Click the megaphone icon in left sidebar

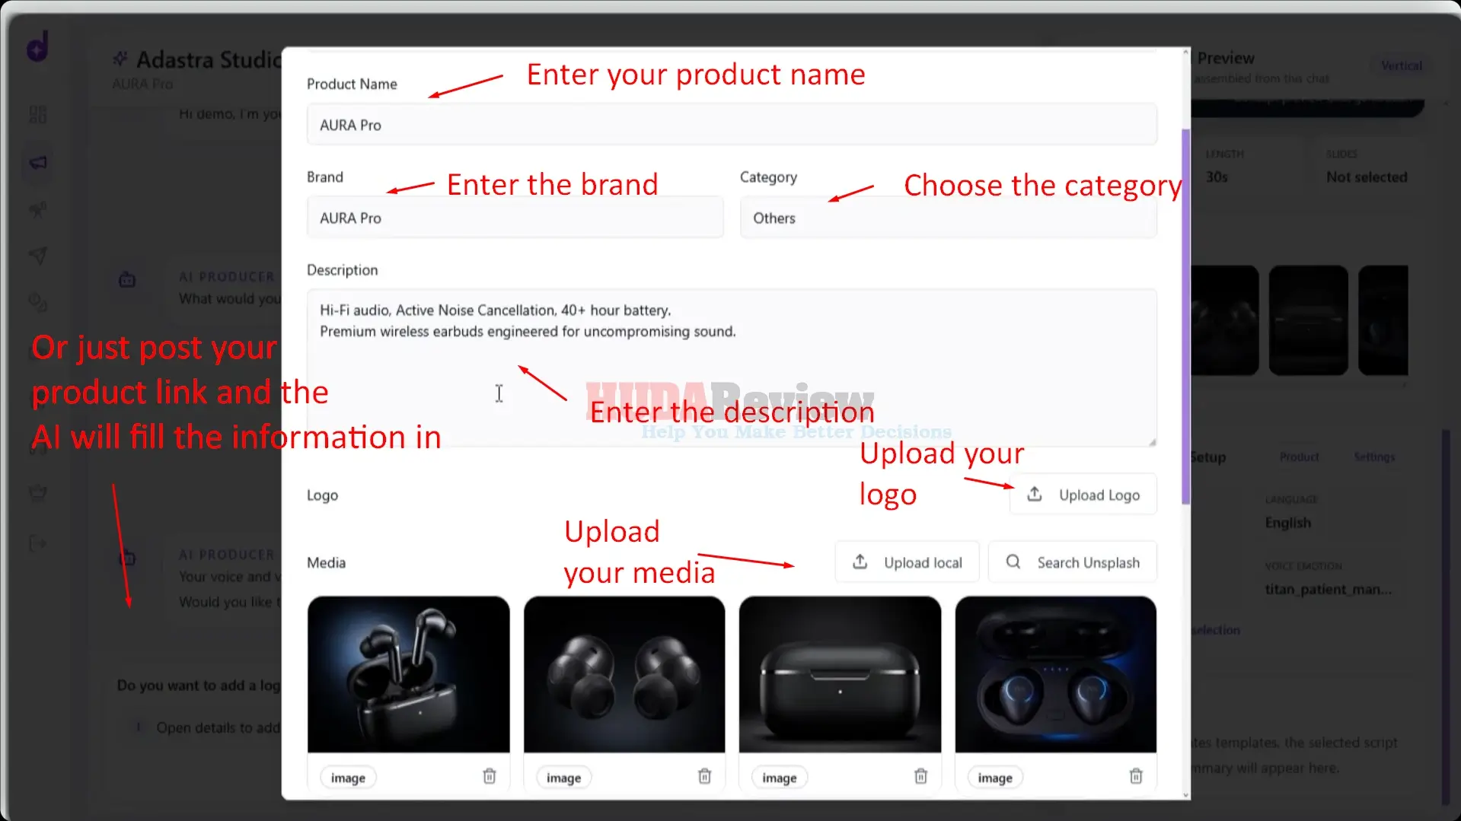[38, 163]
